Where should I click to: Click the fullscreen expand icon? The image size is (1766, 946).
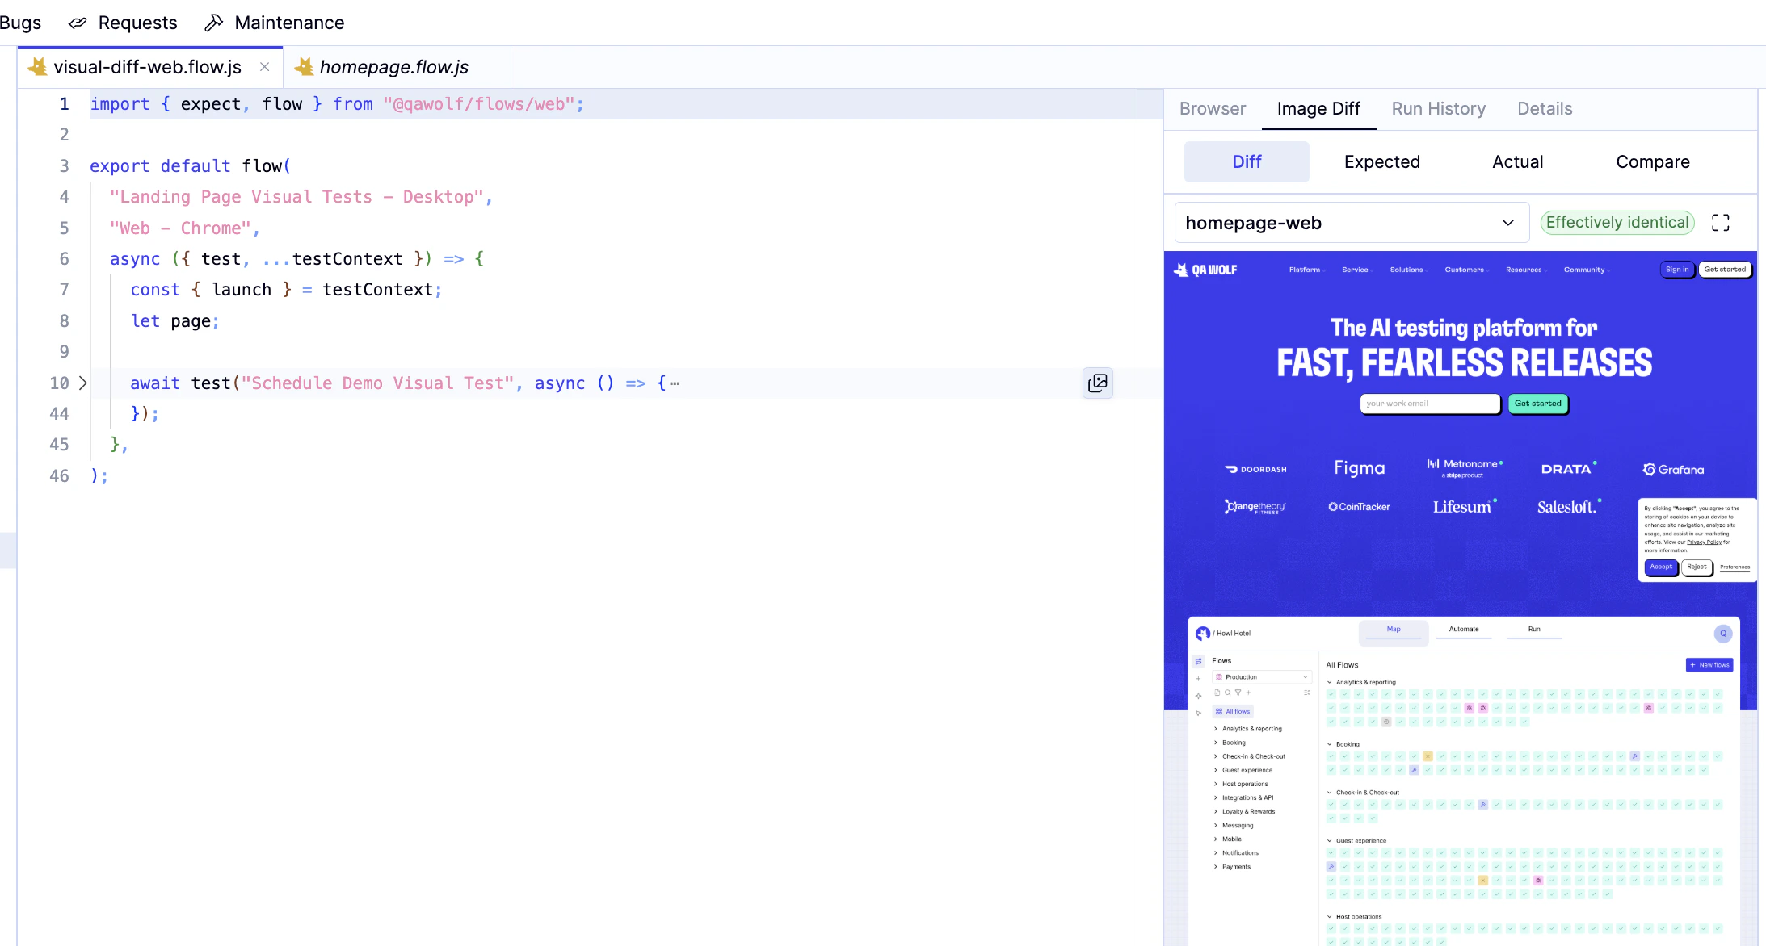(1720, 223)
